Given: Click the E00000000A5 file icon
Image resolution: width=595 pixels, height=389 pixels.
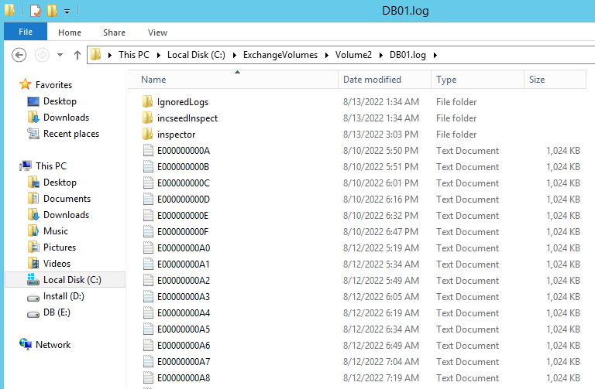Looking at the screenshot, I should pyautogui.click(x=148, y=329).
